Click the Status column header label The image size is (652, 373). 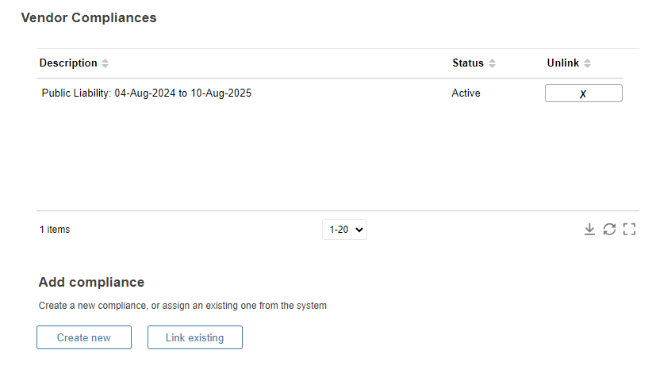(468, 63)
